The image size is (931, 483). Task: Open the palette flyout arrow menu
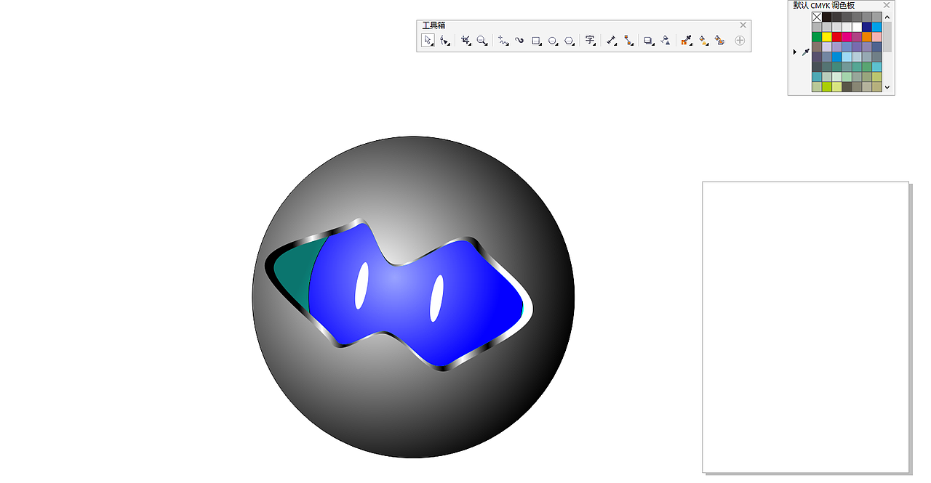[794, 52]
